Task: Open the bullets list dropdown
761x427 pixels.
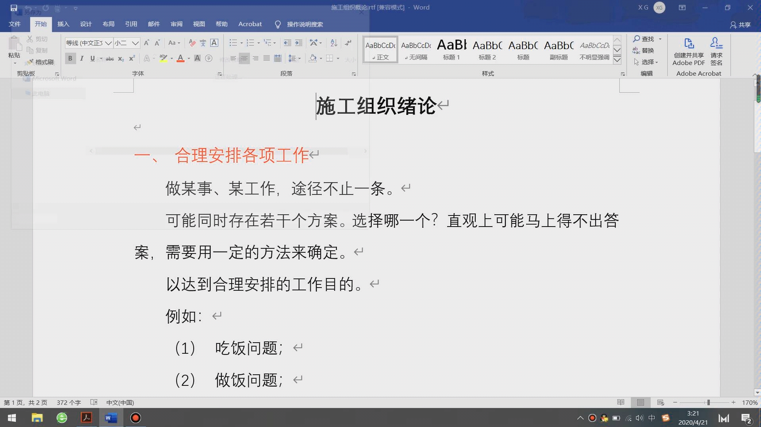Action: point(241,43)
